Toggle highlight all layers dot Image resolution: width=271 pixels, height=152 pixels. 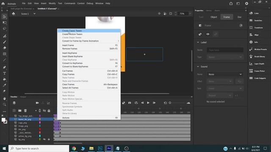pyautogui.click(x=36, y=111)
